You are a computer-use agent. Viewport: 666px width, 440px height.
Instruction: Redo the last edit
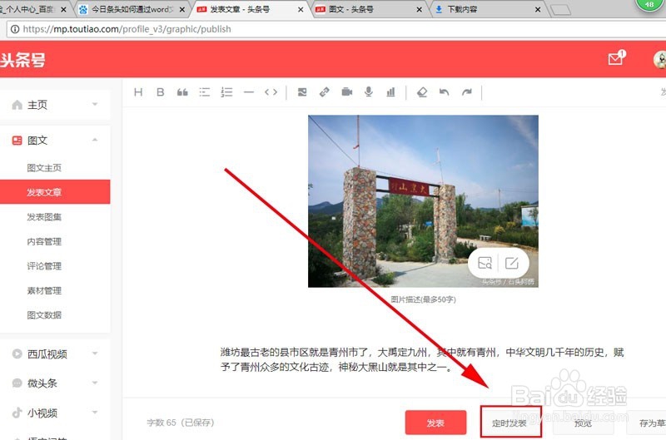click(467, 92)
